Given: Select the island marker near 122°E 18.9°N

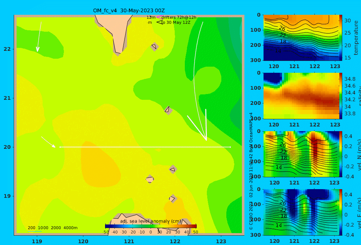Looking at the screenshot, I should (173, 199).
